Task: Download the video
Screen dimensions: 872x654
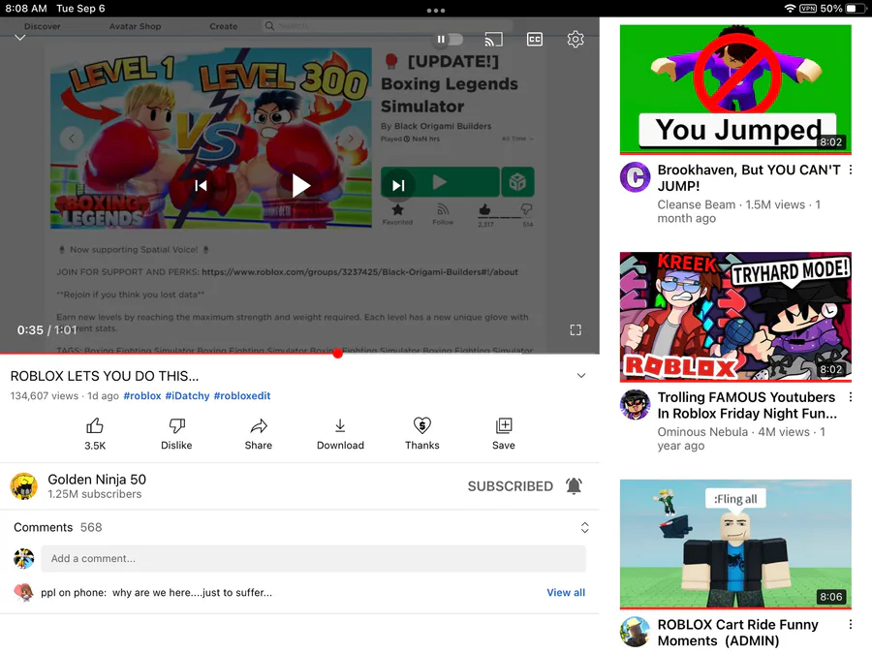Action: click(x=340, y=434)
